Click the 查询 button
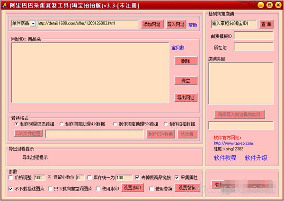Viewport: 284px width, 201px height. (x=266, y=24)
